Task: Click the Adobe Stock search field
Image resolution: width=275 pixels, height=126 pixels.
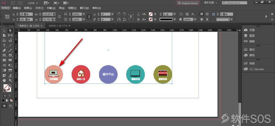Action: pos(235,3)
